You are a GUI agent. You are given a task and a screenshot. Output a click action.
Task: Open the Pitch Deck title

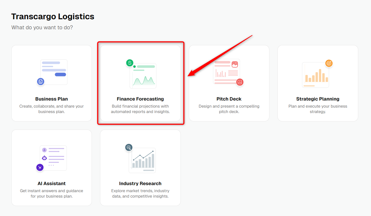229,99
